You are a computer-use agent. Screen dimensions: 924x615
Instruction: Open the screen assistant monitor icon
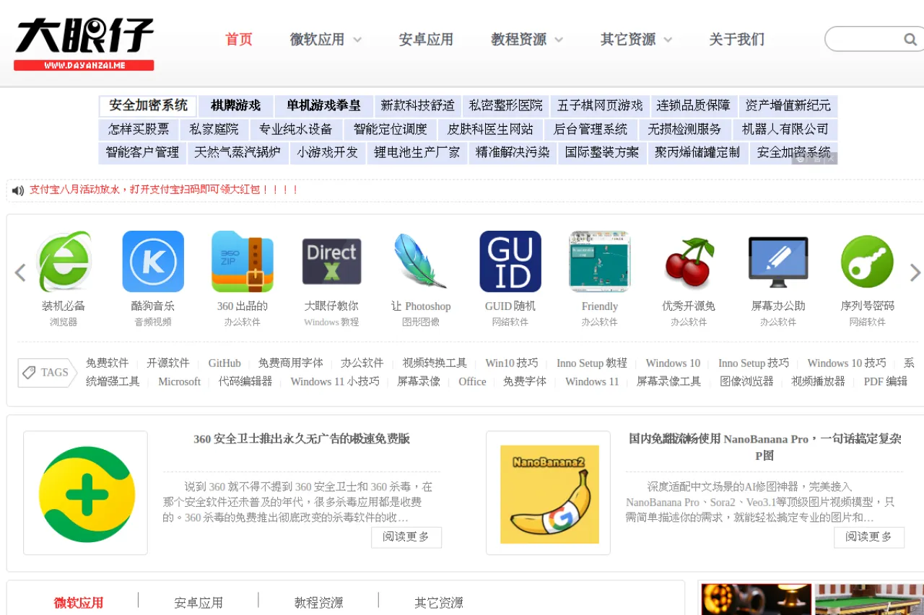pyautogui.click(x=777, y=261)
